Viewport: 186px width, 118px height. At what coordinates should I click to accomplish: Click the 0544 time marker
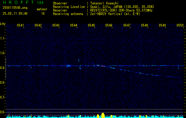pyautogui.click(x=74, y=25)
